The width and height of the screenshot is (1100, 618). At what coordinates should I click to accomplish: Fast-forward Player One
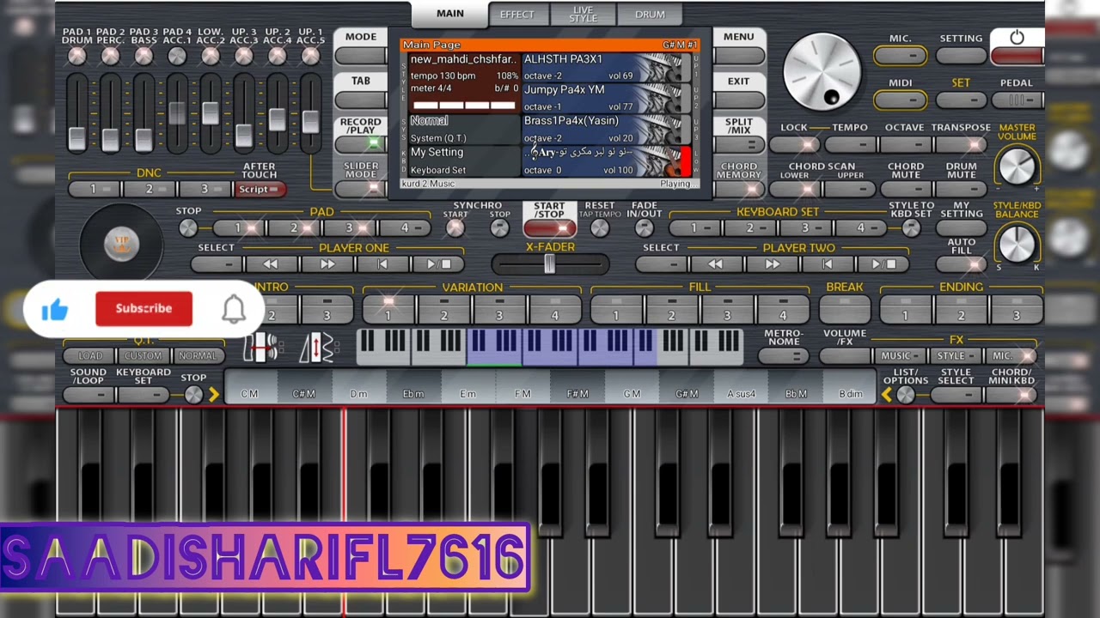(327, 264)
